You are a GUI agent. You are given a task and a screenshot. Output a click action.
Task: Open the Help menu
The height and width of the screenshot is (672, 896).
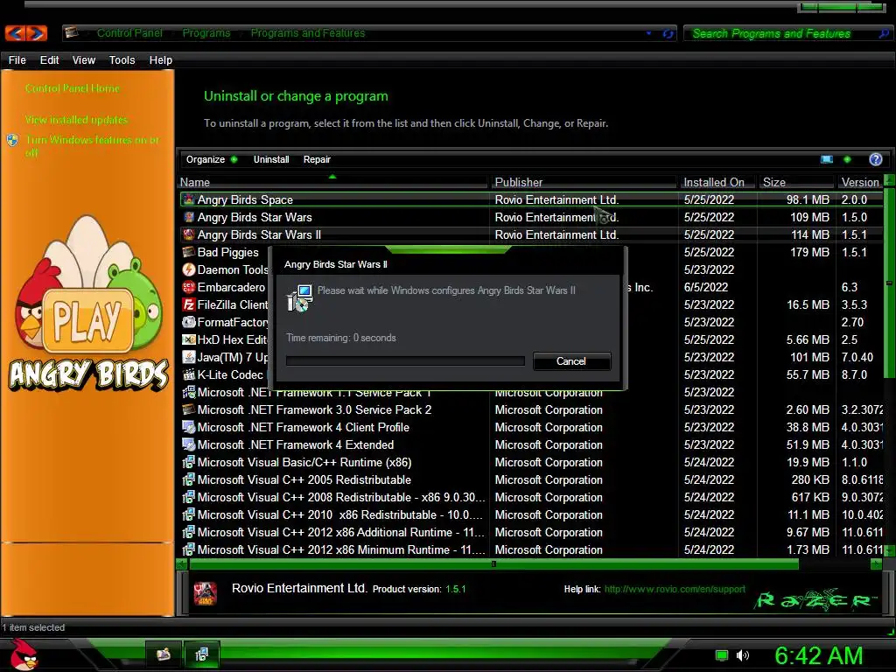(161, 60)
